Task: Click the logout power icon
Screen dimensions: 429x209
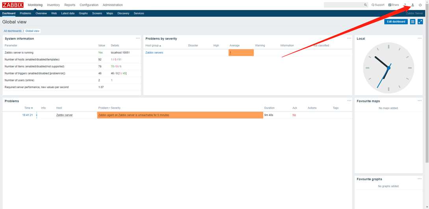Action: click(420, 5)
